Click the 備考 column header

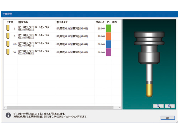point(114,22)
